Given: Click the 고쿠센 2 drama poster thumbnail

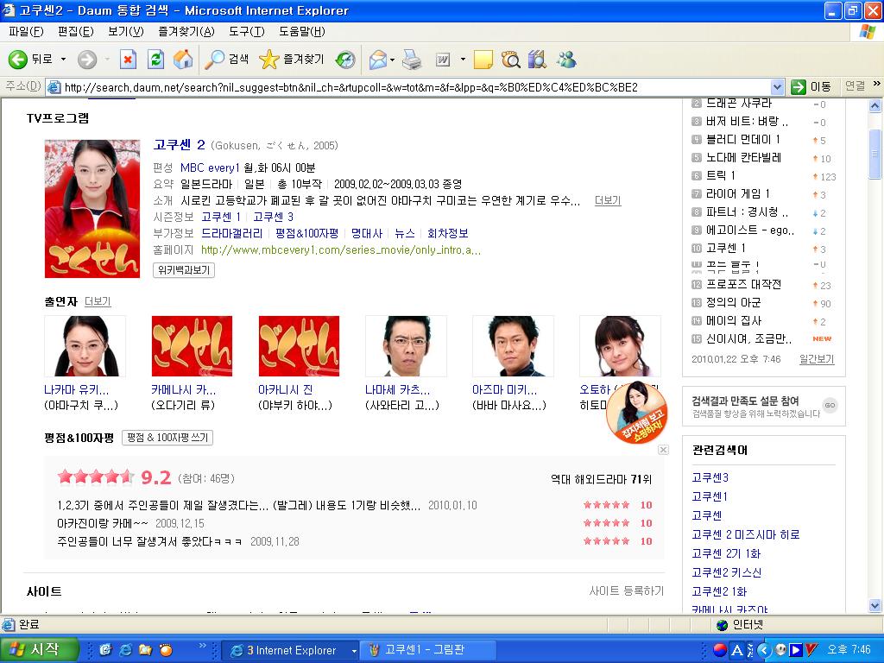Looking at the screenshot, I should tap(92, 208).
